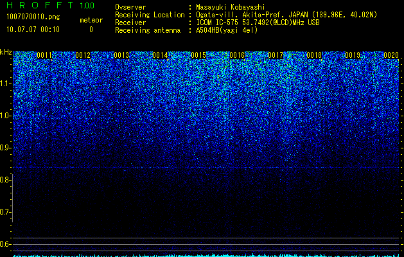The height and width of the screenshot is (257, 404).
Task: Click time marker 0014
Action: point(160,55)
